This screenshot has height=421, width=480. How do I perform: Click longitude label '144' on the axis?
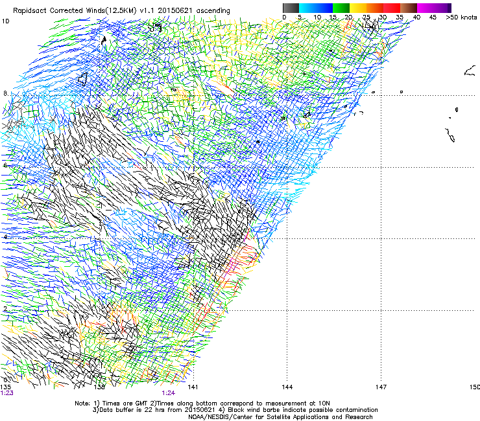287,387
